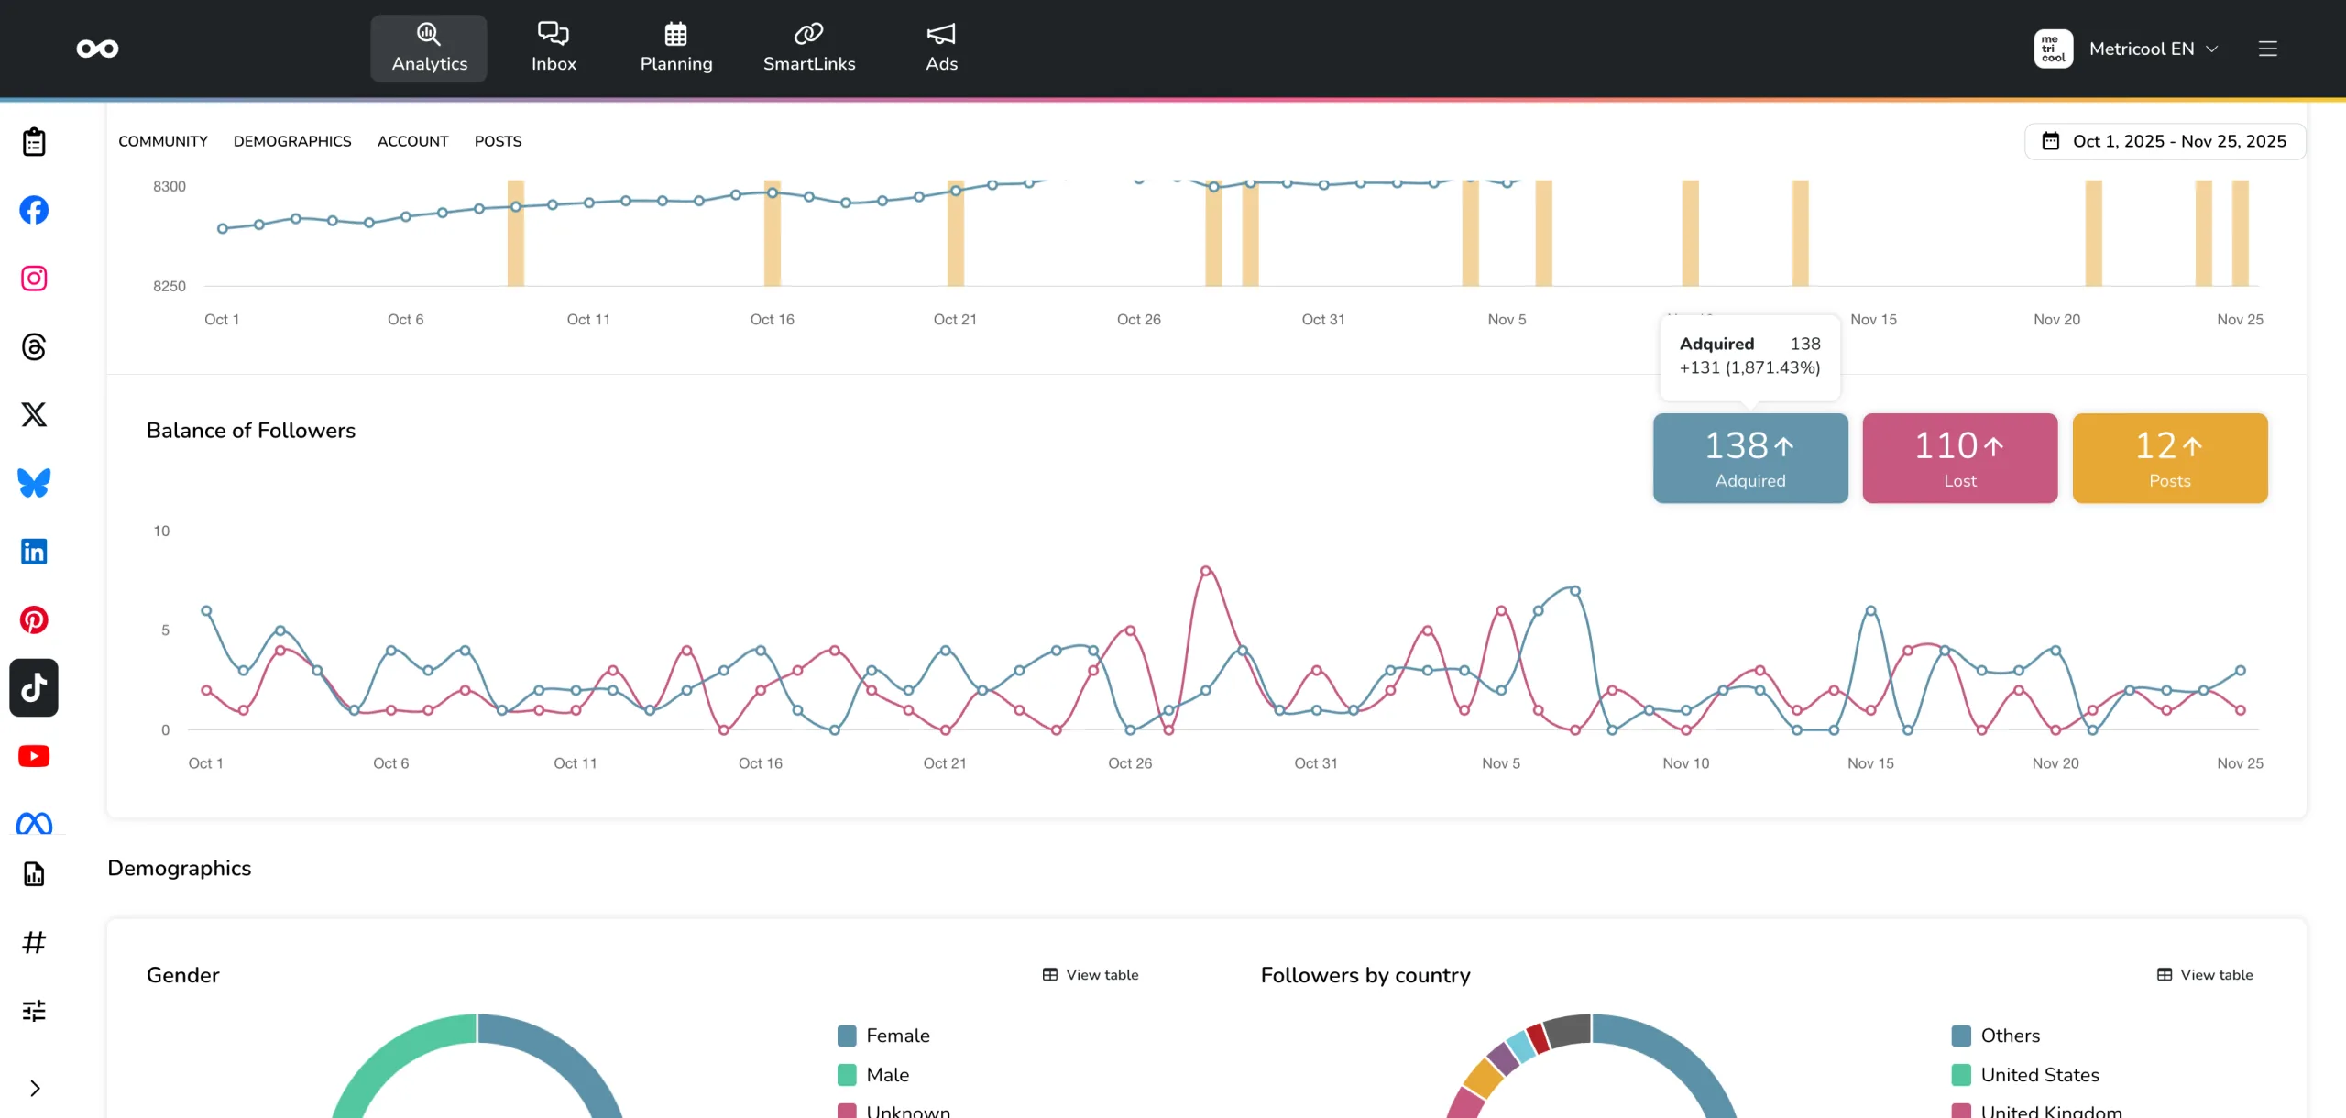Jump to the DEMOGRAPHICS section

click(x=292, y=141)
